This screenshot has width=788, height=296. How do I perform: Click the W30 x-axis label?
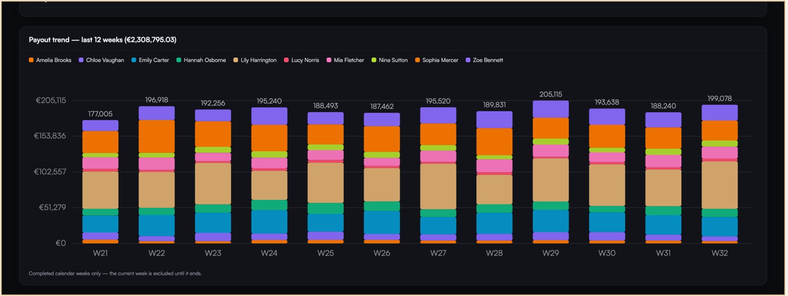coord(607,253)
